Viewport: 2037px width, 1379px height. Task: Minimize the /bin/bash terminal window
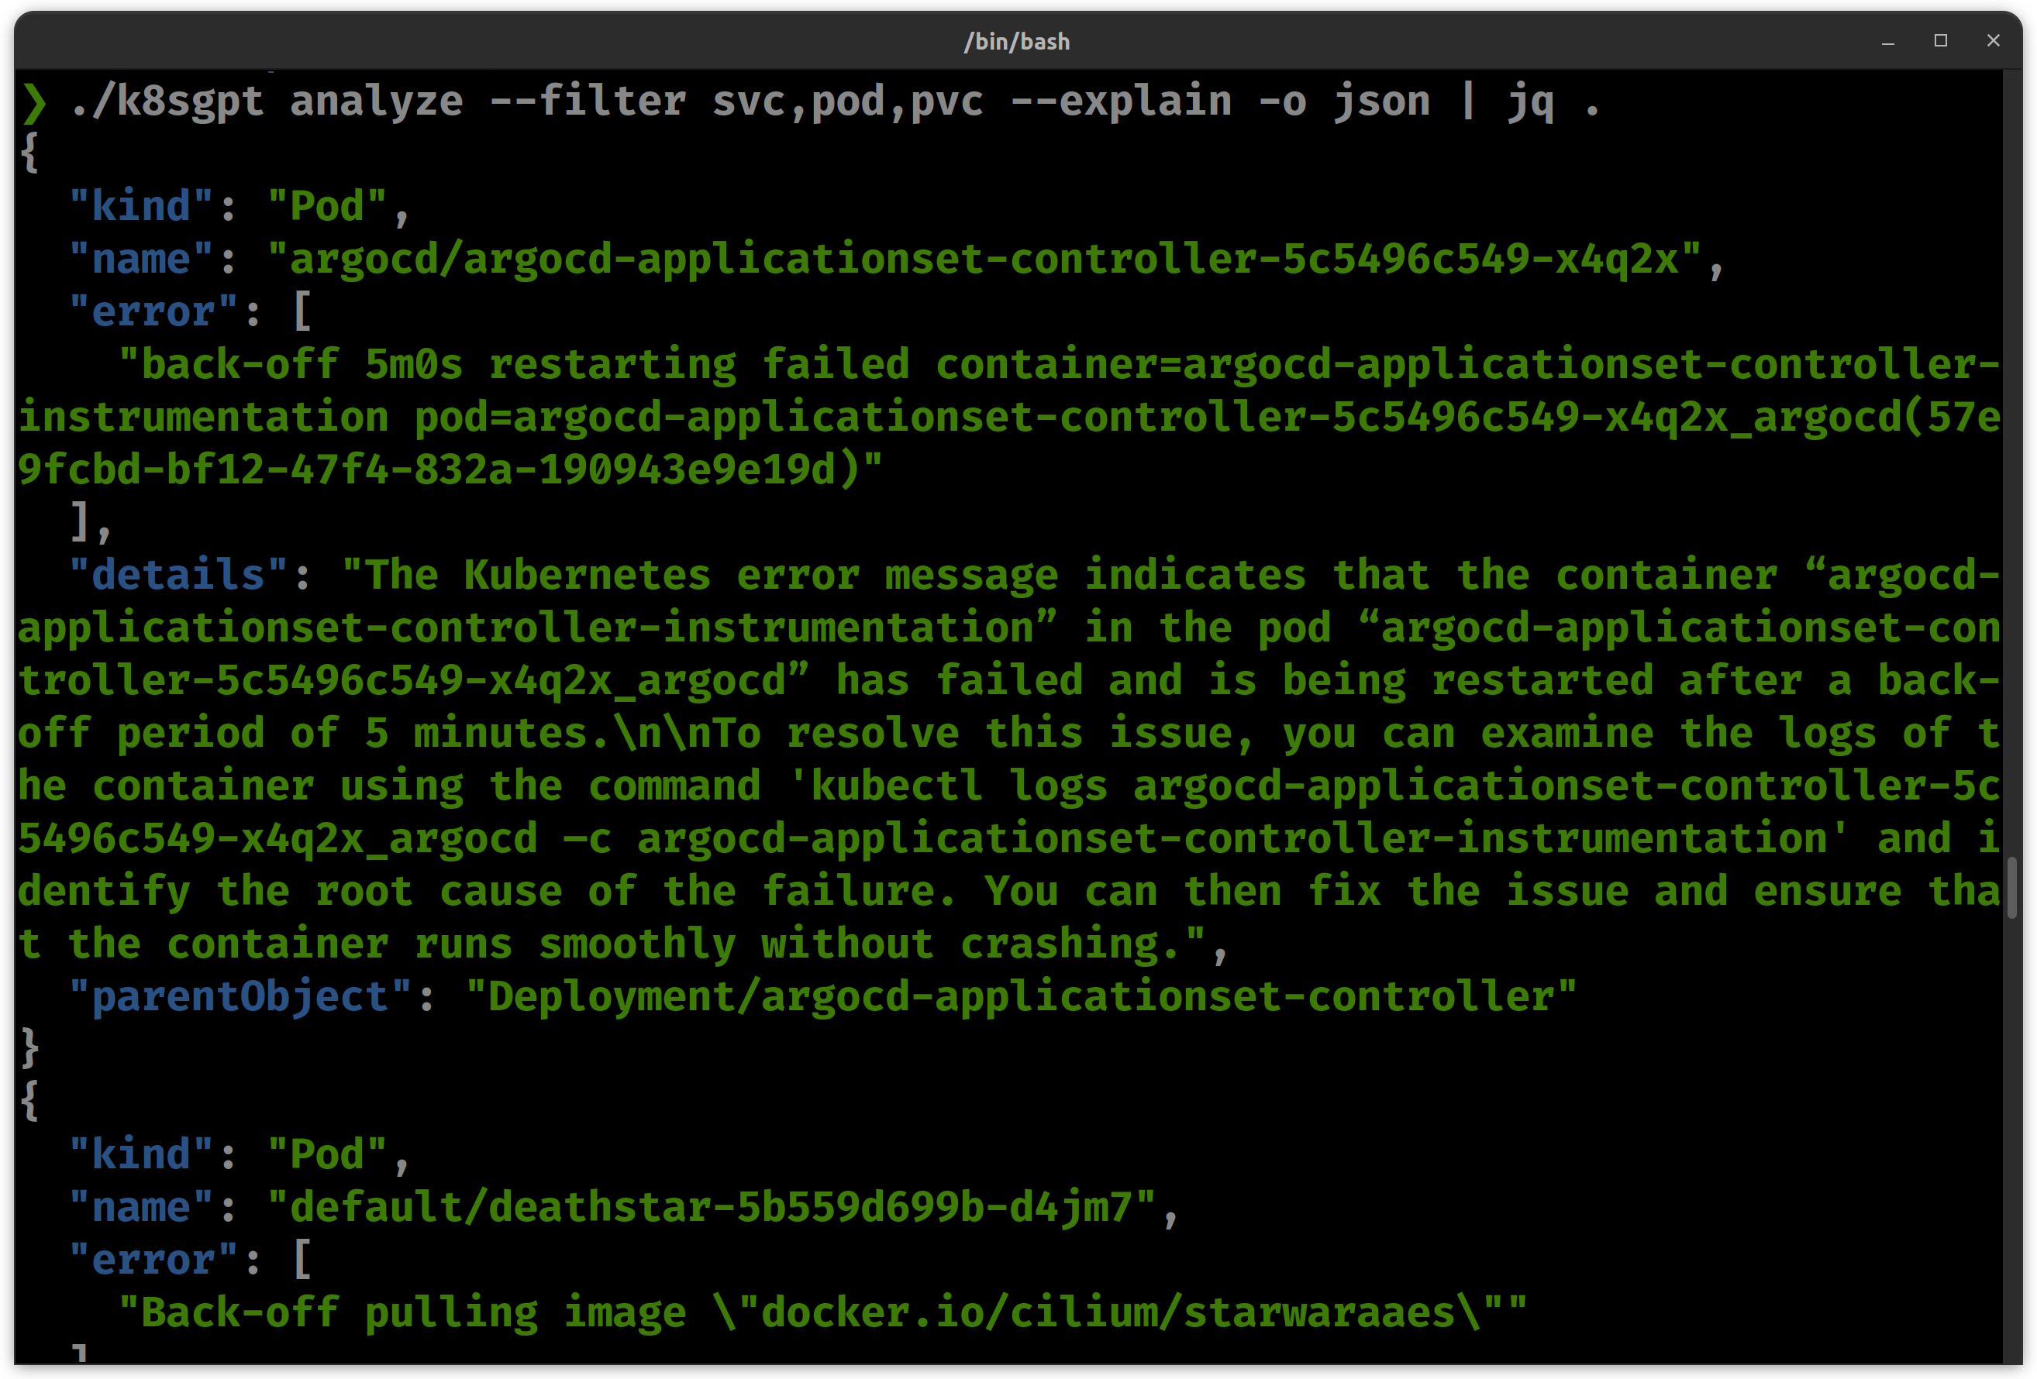click(x=1888, y=41)
